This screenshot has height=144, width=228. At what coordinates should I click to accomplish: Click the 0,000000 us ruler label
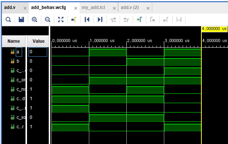pos(64,40)
